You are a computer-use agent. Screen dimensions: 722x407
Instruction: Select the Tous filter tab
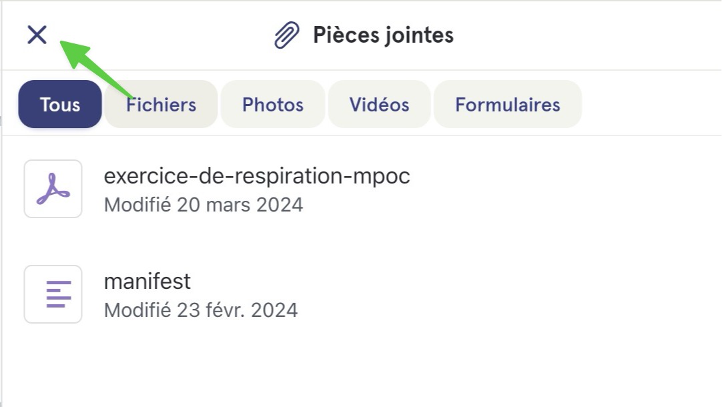[x=60, y=105]
